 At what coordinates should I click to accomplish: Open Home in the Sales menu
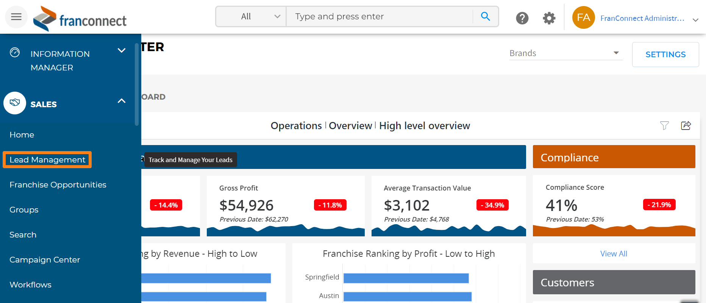click(x=22, y=135)
